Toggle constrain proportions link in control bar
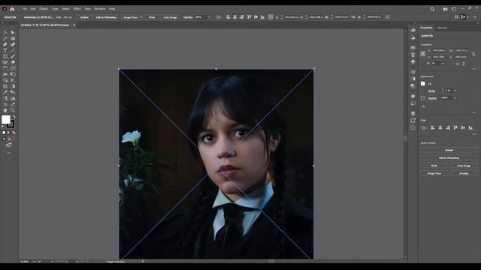 point(353,17)
